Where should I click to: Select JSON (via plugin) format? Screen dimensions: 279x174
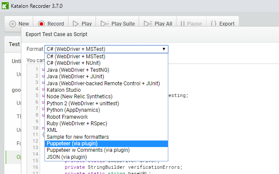coord(106,157)
